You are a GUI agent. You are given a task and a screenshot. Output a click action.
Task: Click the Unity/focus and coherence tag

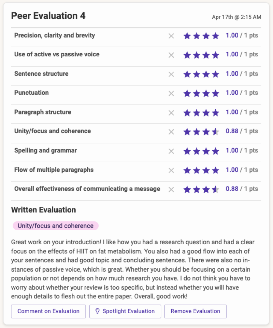tap(55, 225)
